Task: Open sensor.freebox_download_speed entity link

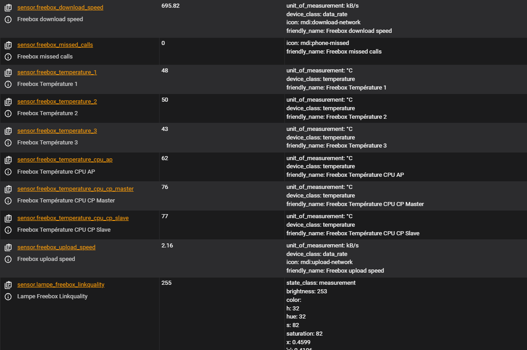Action: (x=60, y=7)
